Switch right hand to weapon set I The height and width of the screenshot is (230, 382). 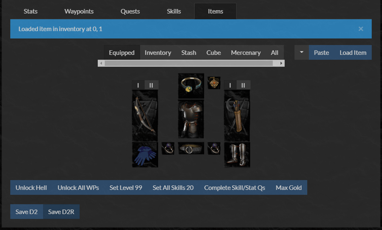click(x=230, y=85)
